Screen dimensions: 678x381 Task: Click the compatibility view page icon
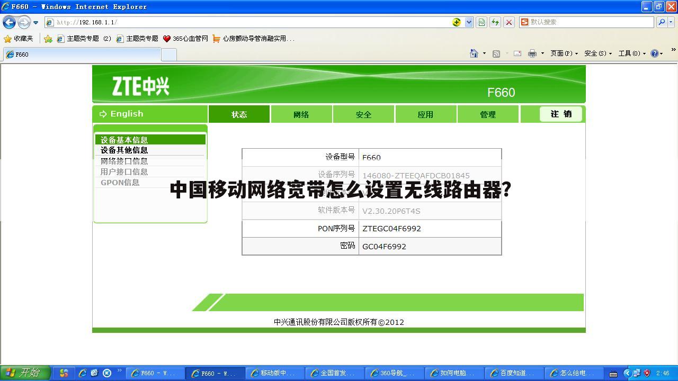(481, 22)
